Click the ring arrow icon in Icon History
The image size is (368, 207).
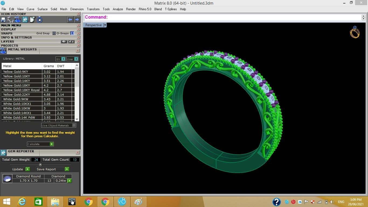click(x=40, y=20)
